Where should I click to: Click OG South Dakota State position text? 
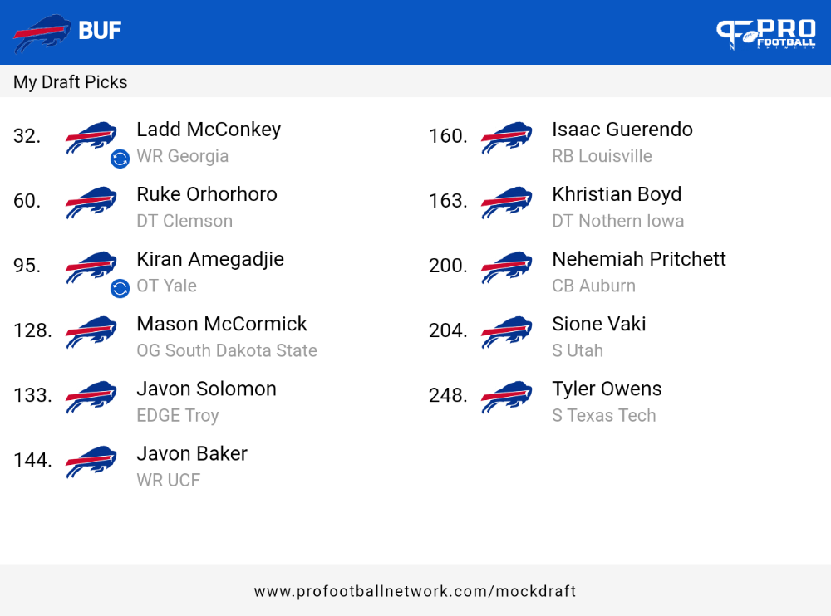pyautogui.click(x=227, y=350)
